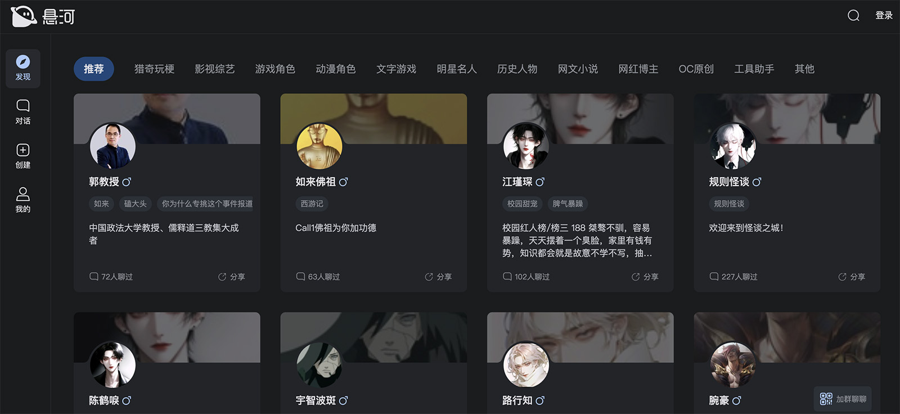Share the 郭教授 card via 分享
This screenshot has height=414, width=900.
[232, 277]
